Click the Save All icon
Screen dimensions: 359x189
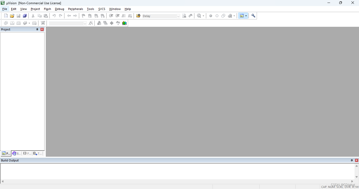pos(25,16)
